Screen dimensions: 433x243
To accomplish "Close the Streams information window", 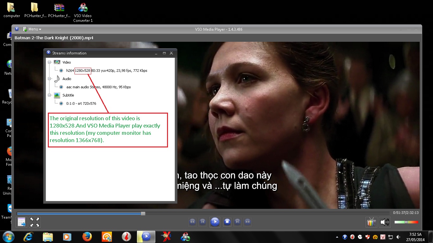I will (171, 53).
